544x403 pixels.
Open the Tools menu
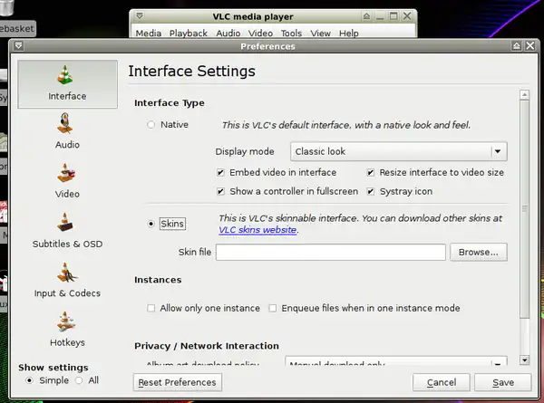point(291,34)
